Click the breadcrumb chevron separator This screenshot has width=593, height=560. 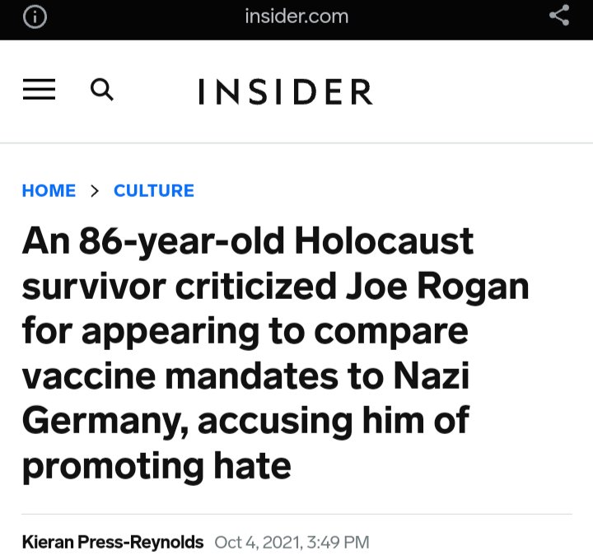[95, 191]
